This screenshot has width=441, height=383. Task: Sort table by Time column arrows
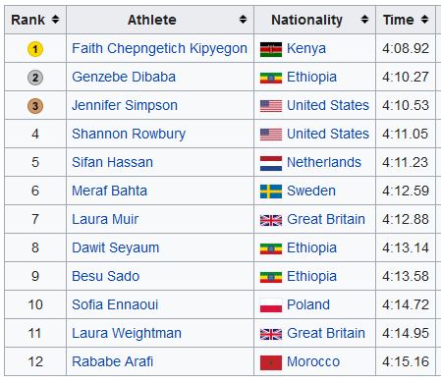click(x=424, y=20)
